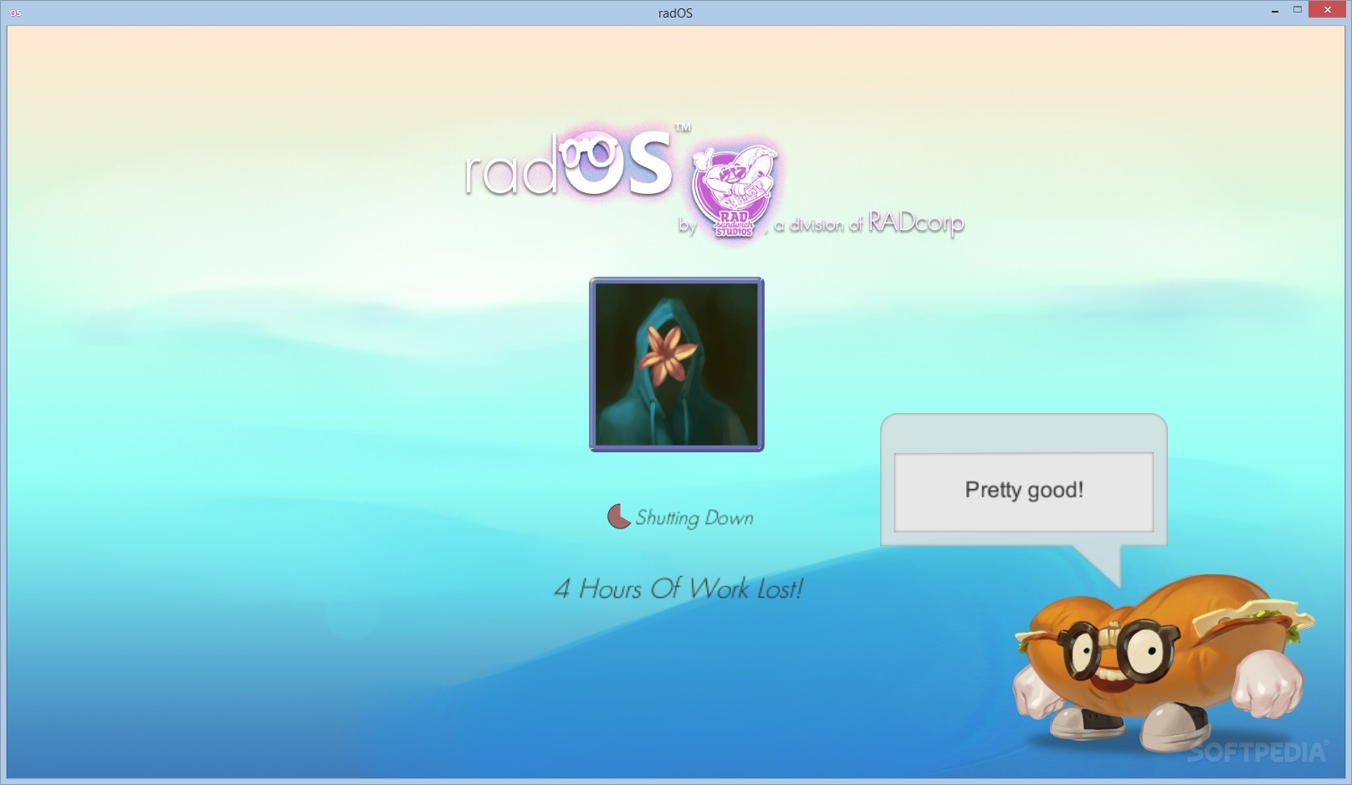Screen dimensions: 1352x785
Task: Click the radOS window title text
Action: (x=675, y=13)
